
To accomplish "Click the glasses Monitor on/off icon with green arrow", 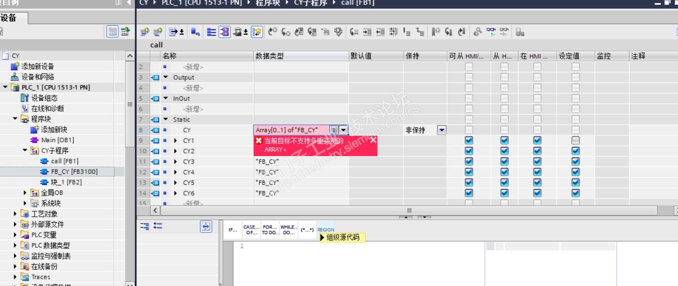I will coord(491,32).
